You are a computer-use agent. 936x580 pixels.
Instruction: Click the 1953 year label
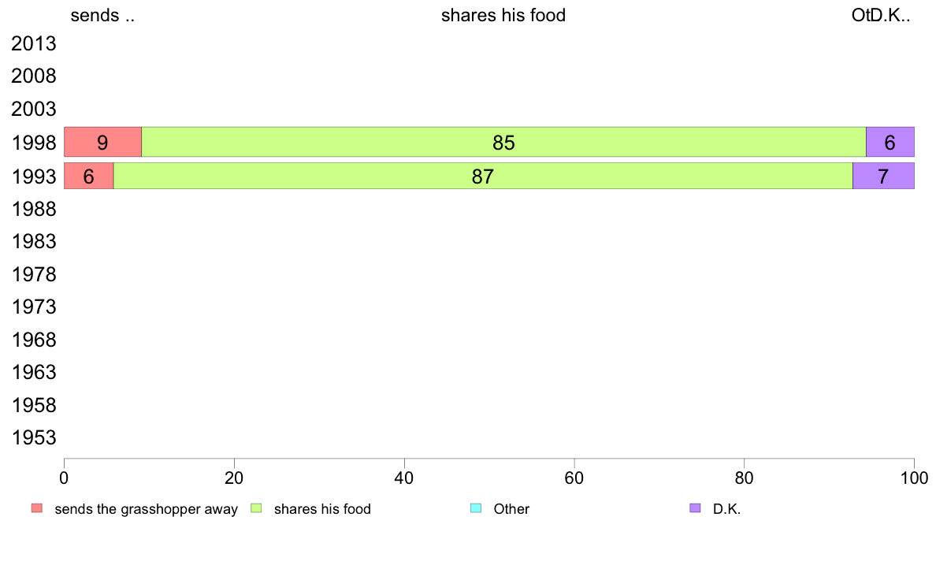pos(34,438)
